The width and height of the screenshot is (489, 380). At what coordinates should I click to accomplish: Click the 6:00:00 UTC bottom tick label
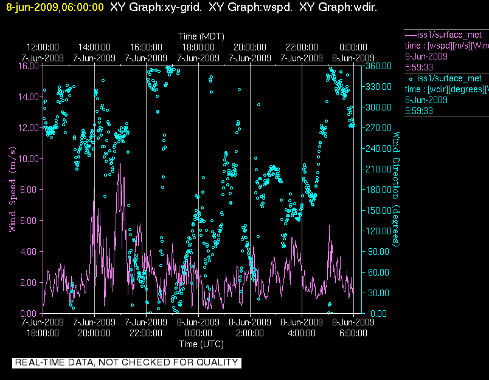click(x=354, y=333)
